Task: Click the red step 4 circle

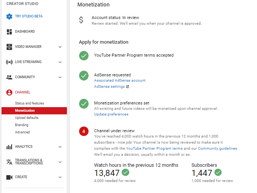Action: pyautogui.click(x=84, y=131)
